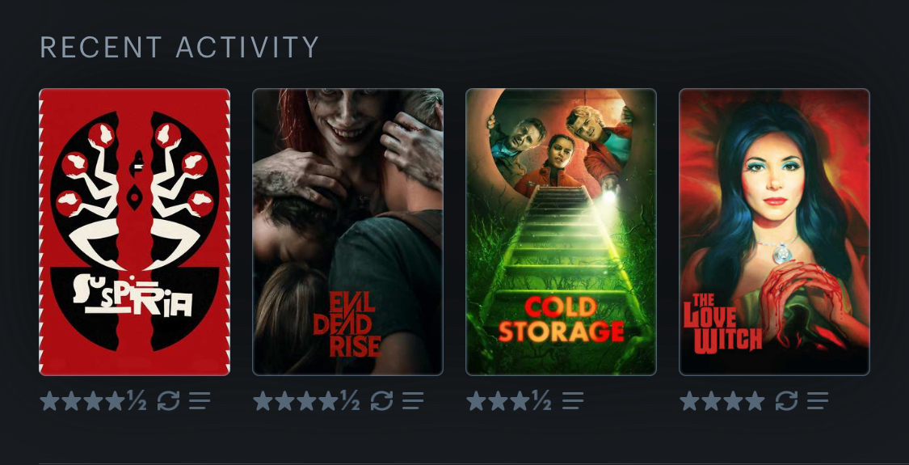Click the rewatch arrows under Evil Dead Rise

pyautogui.click(x=381, y=400)
